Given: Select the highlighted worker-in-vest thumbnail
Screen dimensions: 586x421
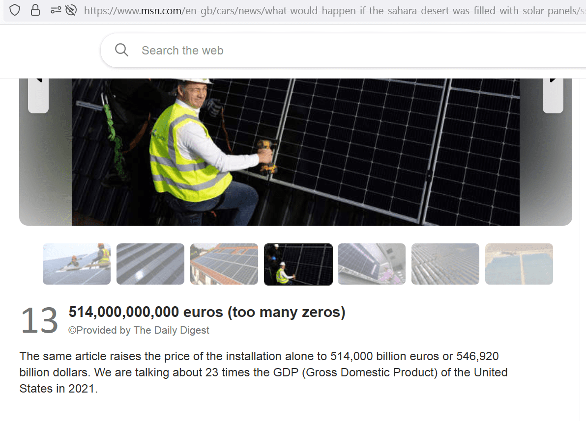Looking at the screenshot, I should (x=298, y=264).
